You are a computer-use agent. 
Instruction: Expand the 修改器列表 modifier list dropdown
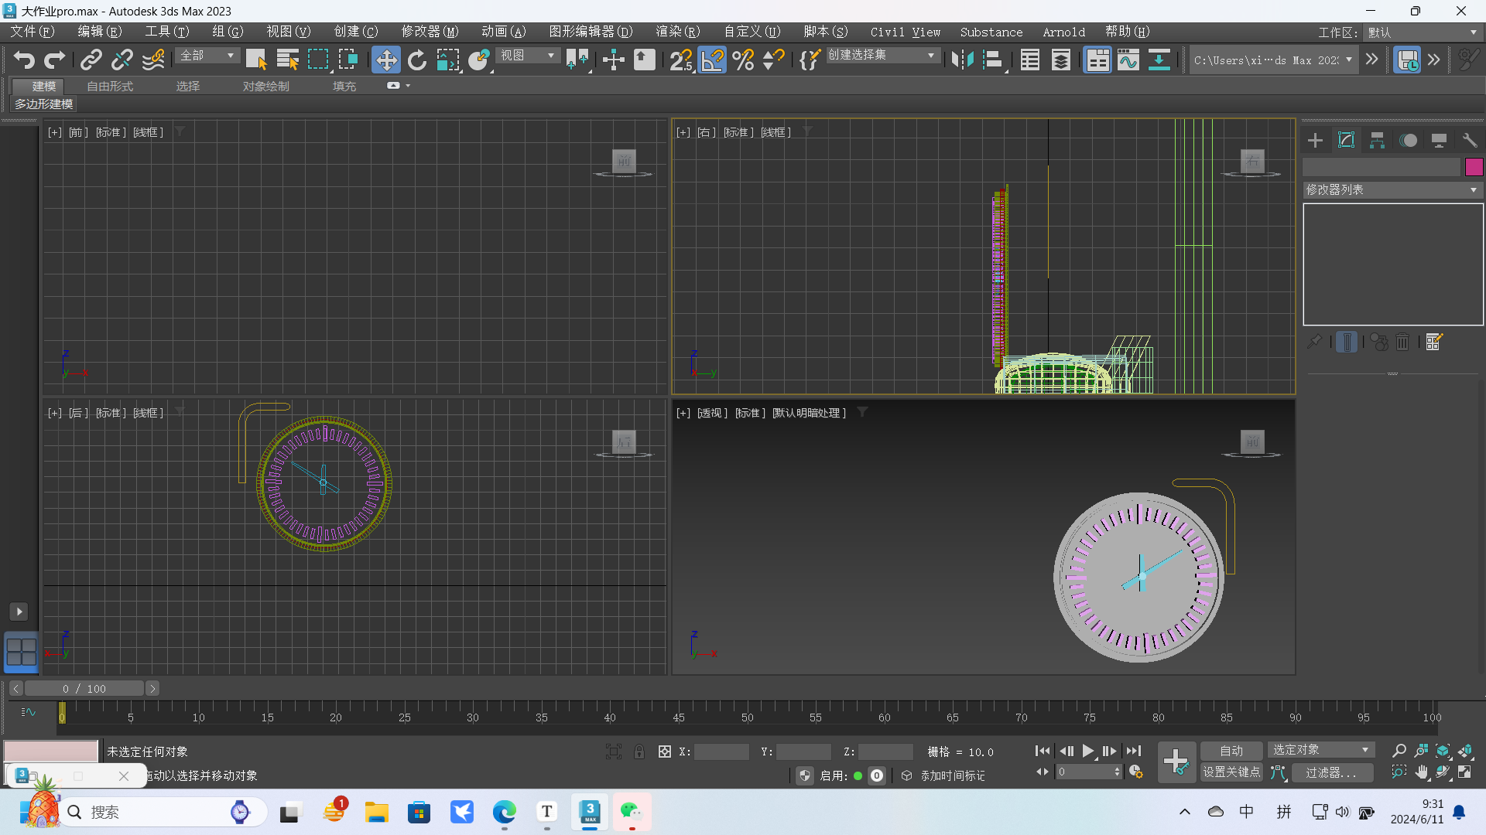(1392, 189)
